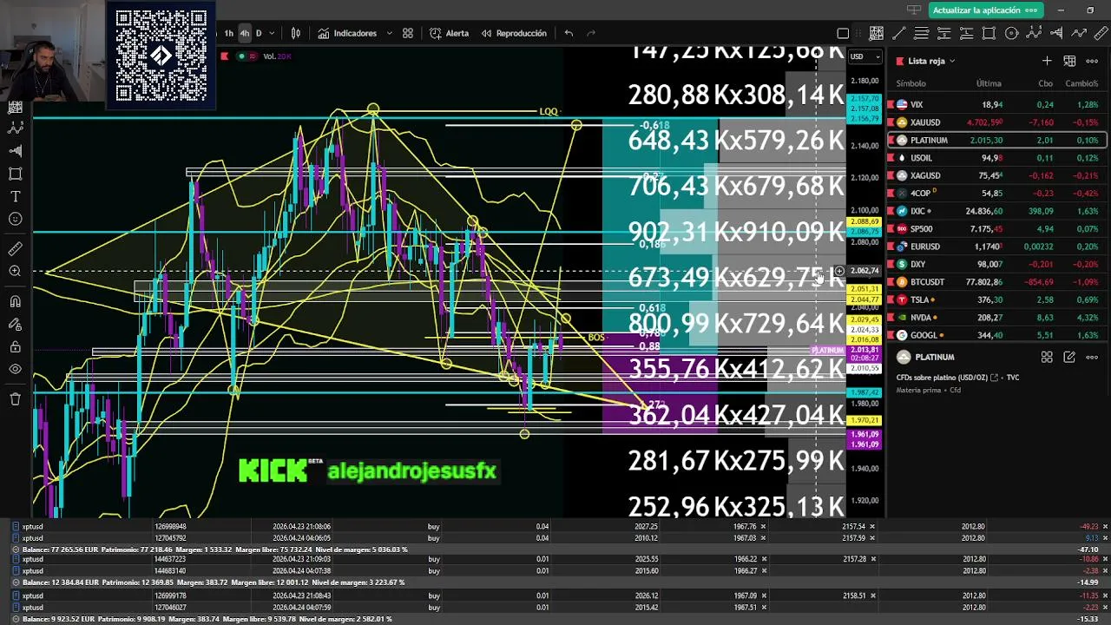Add a note for PLATINUM symbol
1111x625 pixels.
point(1069,357)
